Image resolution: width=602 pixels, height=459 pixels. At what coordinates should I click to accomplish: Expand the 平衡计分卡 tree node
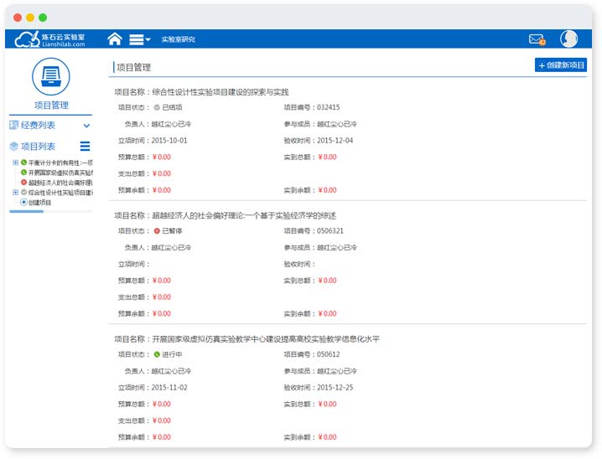pos(15,162)
